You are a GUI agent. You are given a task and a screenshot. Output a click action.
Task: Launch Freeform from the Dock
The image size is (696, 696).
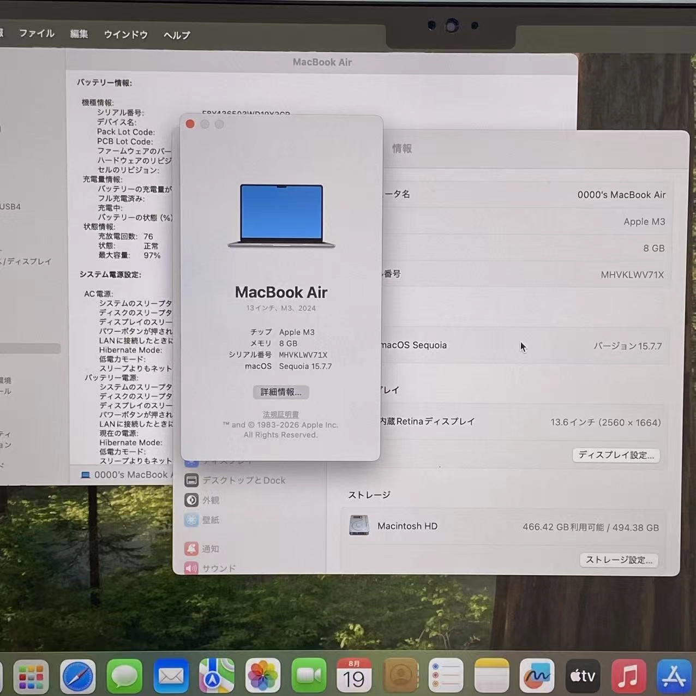click(x=537, y=676)
